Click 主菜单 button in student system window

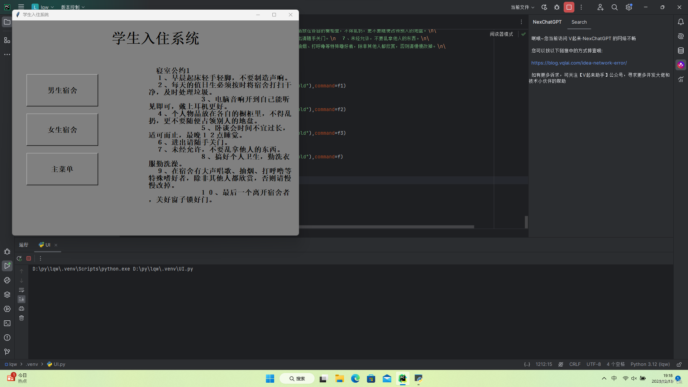(62, 169)
